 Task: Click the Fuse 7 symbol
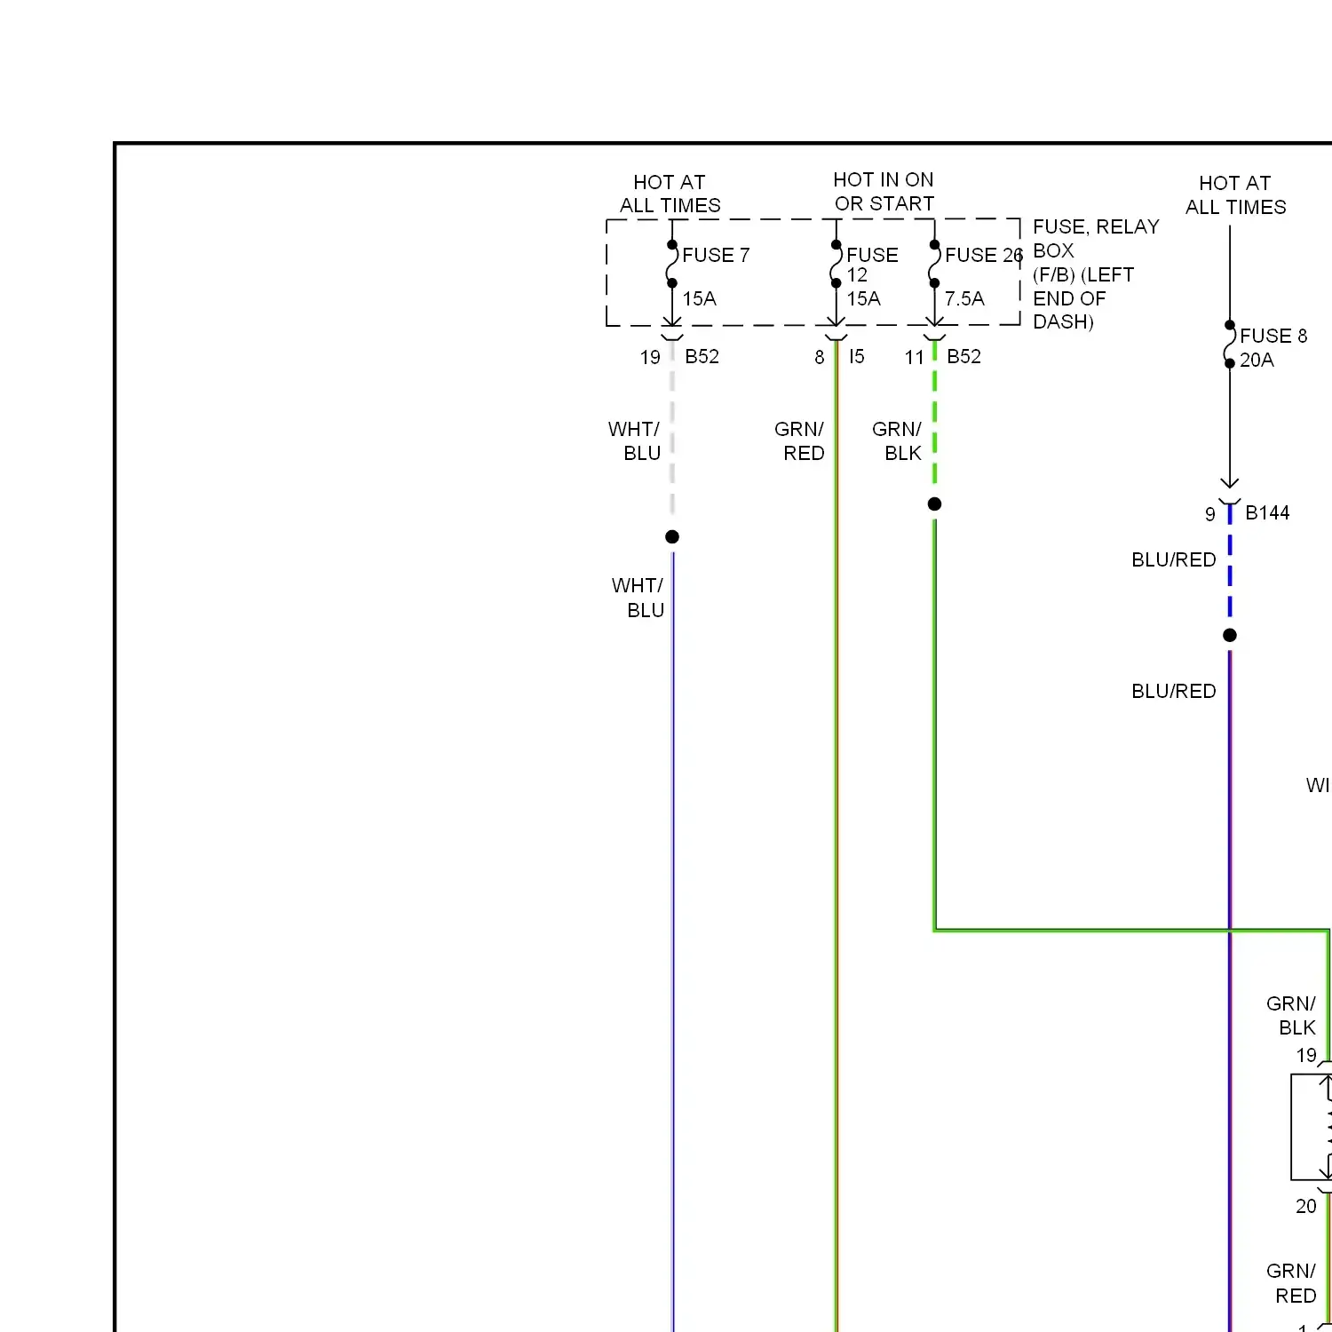point(671,264)
